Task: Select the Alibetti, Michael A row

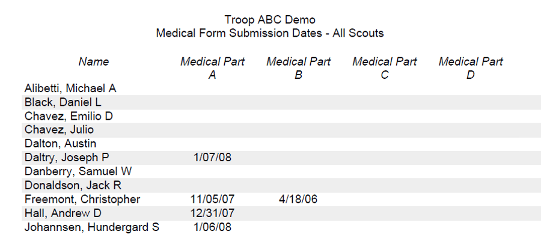Action: (281, 88)
